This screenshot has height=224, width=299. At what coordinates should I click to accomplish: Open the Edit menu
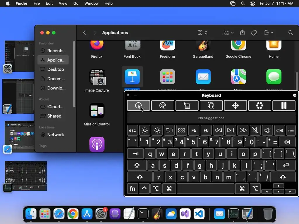coord(49,3)
